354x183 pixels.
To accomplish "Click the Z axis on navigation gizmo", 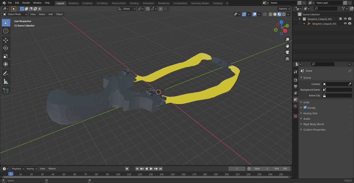I will click(281, 22).
